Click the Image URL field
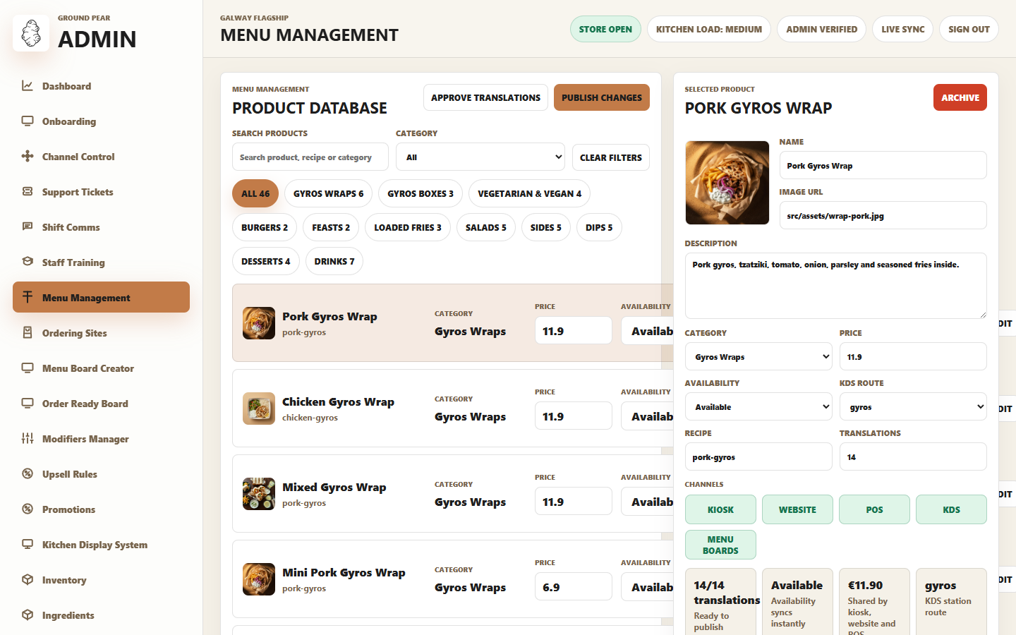 pos(883,216)
